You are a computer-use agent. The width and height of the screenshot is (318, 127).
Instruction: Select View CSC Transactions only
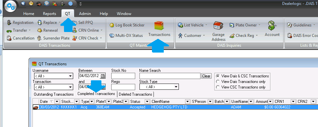click(x=218, y=87)
